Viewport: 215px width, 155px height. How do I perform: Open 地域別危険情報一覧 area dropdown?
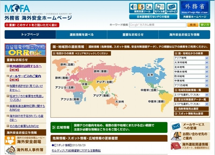click(x=191, y=95)
